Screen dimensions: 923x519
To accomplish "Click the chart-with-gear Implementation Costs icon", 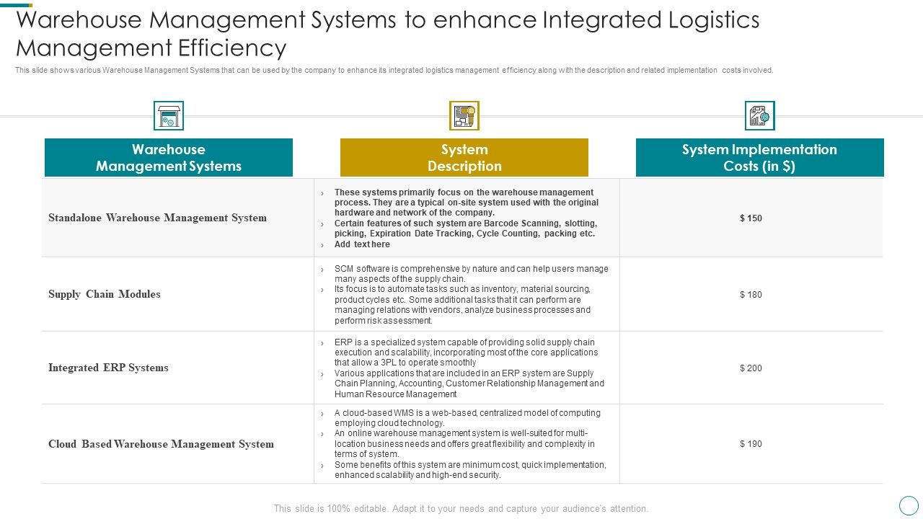I will click(x=759, y=115).
